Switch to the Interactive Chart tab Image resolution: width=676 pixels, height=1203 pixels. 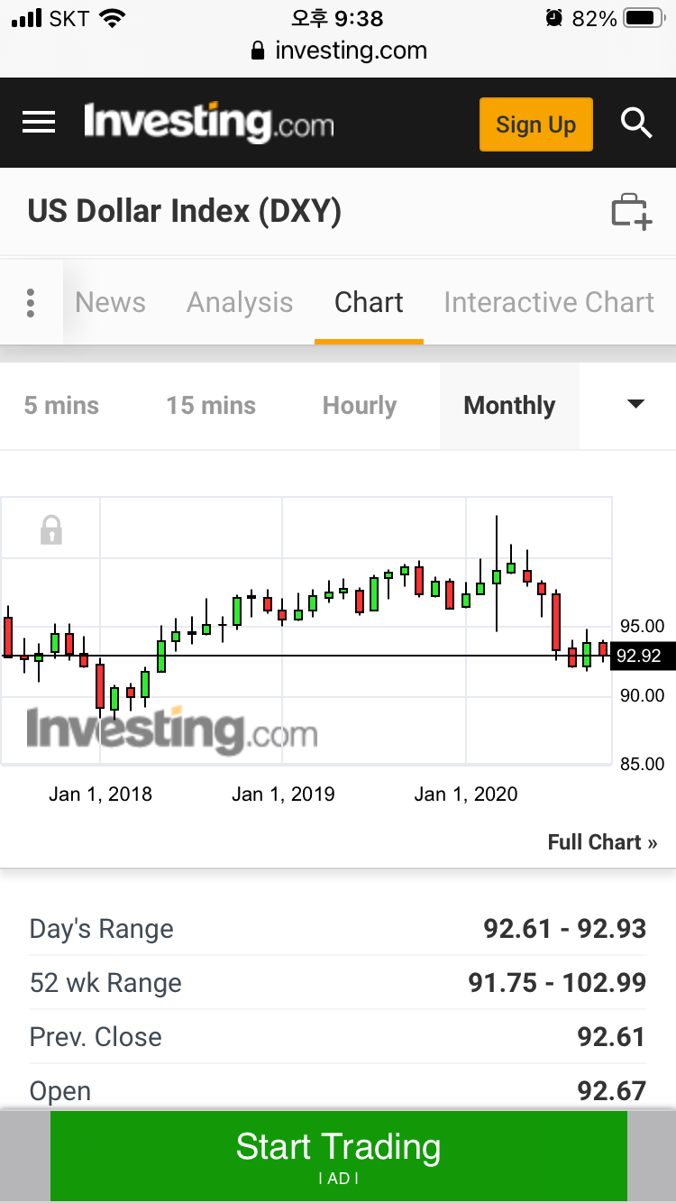coord(549,303)
